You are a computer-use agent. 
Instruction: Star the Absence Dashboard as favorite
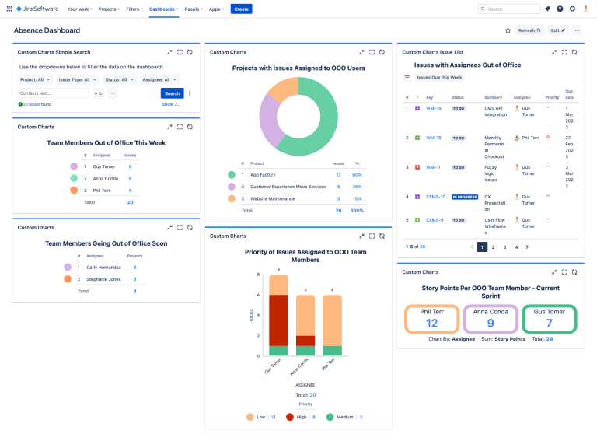coord(508,30)
